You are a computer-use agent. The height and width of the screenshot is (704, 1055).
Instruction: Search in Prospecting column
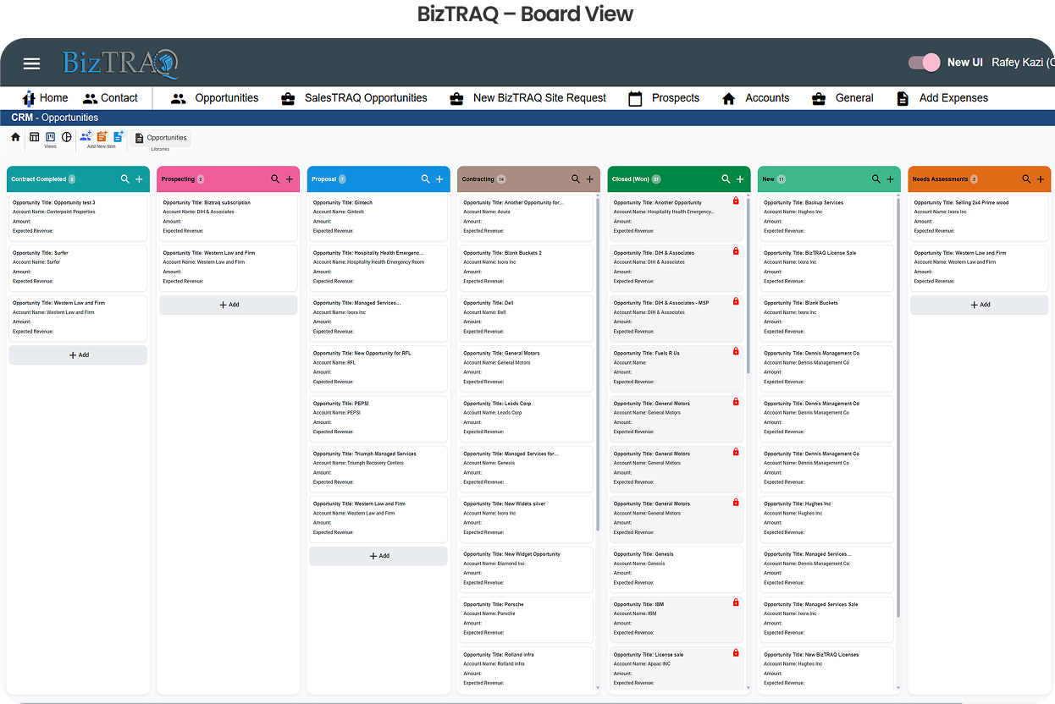(x=275, y=179)
